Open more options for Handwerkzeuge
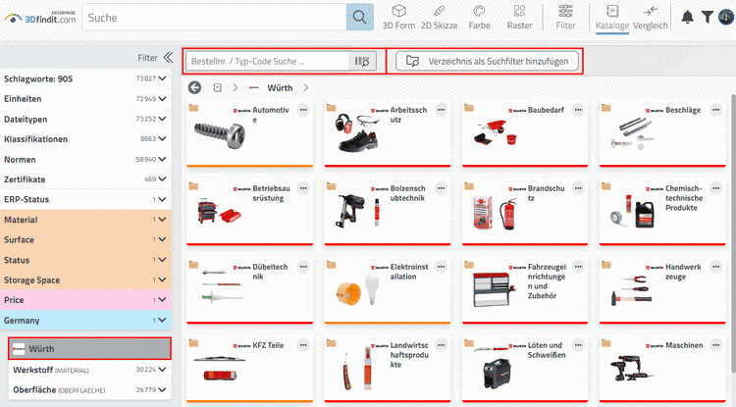 coord(715,267)
